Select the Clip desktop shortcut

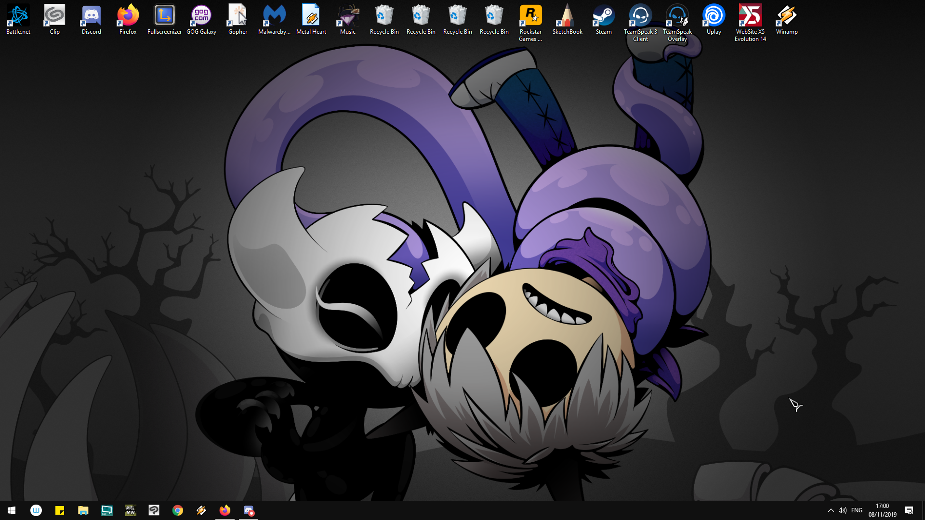click(x=54, y=20)
